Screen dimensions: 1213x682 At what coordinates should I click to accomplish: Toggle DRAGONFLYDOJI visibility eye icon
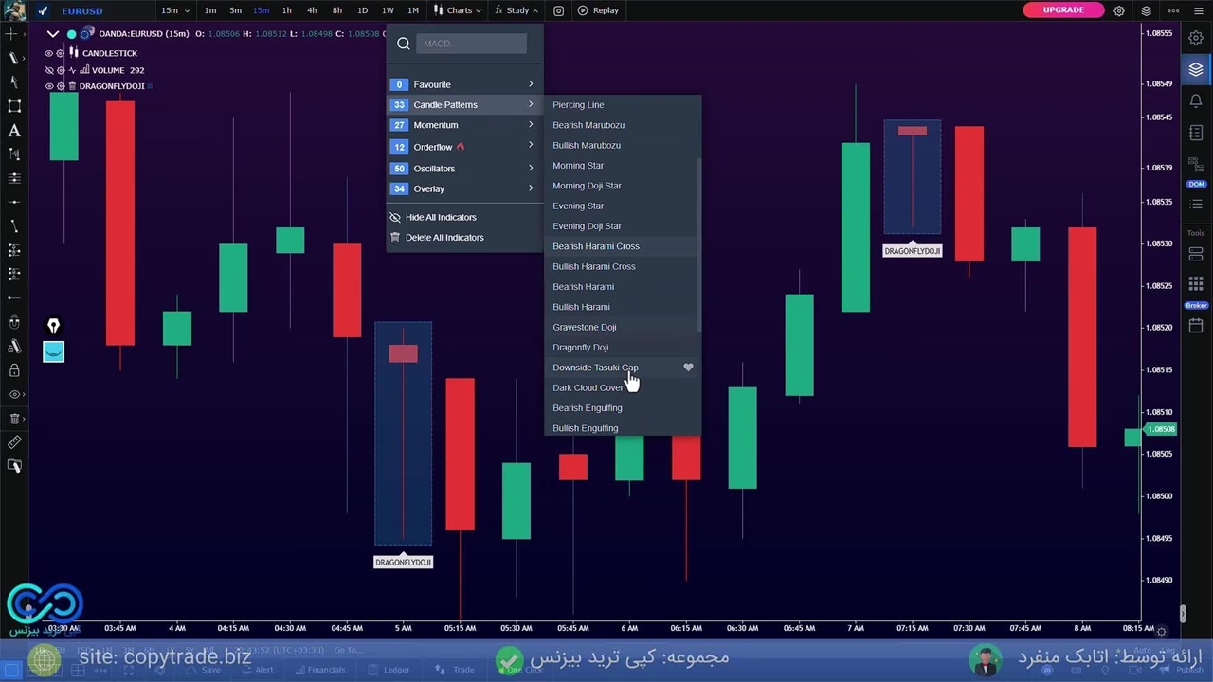[49, 86]
